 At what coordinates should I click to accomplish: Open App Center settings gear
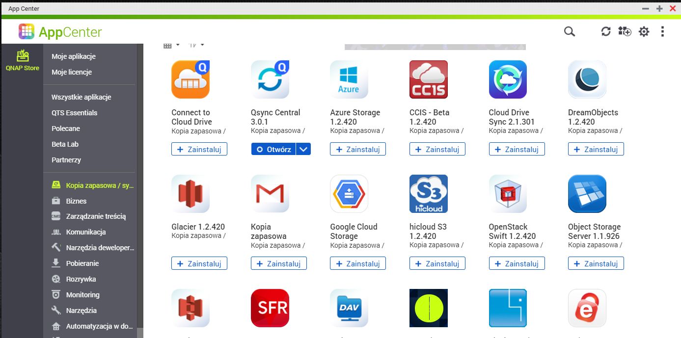click(x=644, y=31)
